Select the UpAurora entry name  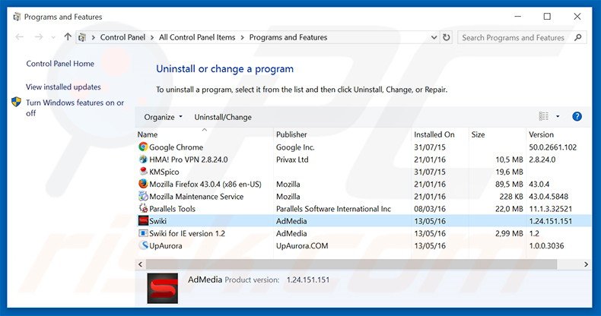pyautogui.click(x=166, y=245)
